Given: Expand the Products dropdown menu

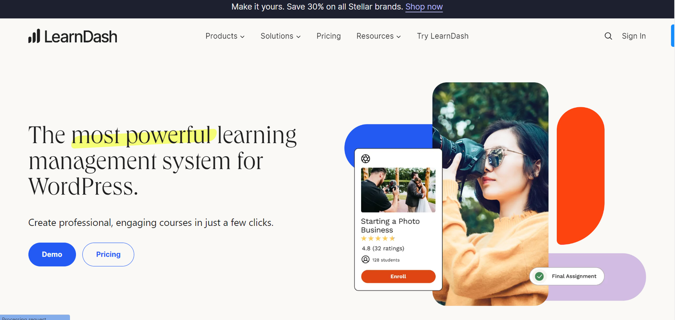Looking at the screenshot, I should tap(225, 36).
